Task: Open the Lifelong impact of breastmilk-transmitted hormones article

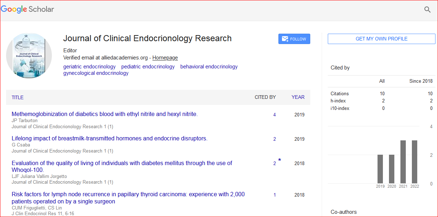Action: (109, 139)
